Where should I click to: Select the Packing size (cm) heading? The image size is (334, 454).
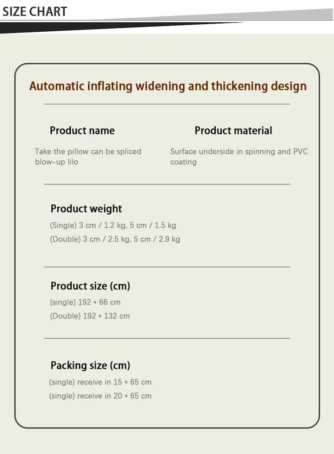tap(90, 365)
